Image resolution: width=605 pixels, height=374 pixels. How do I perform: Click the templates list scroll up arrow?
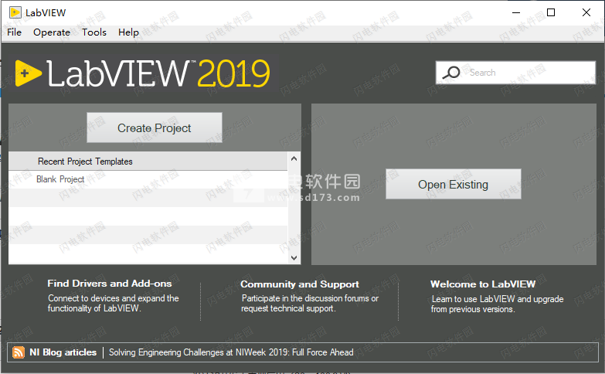tap(294, 158)
